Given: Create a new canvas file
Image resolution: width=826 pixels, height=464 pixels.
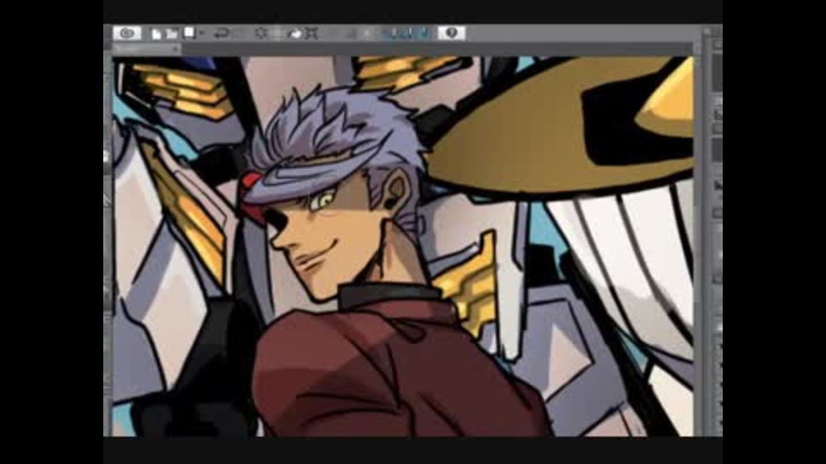Looking at the screenshot, I should point(157,34).
